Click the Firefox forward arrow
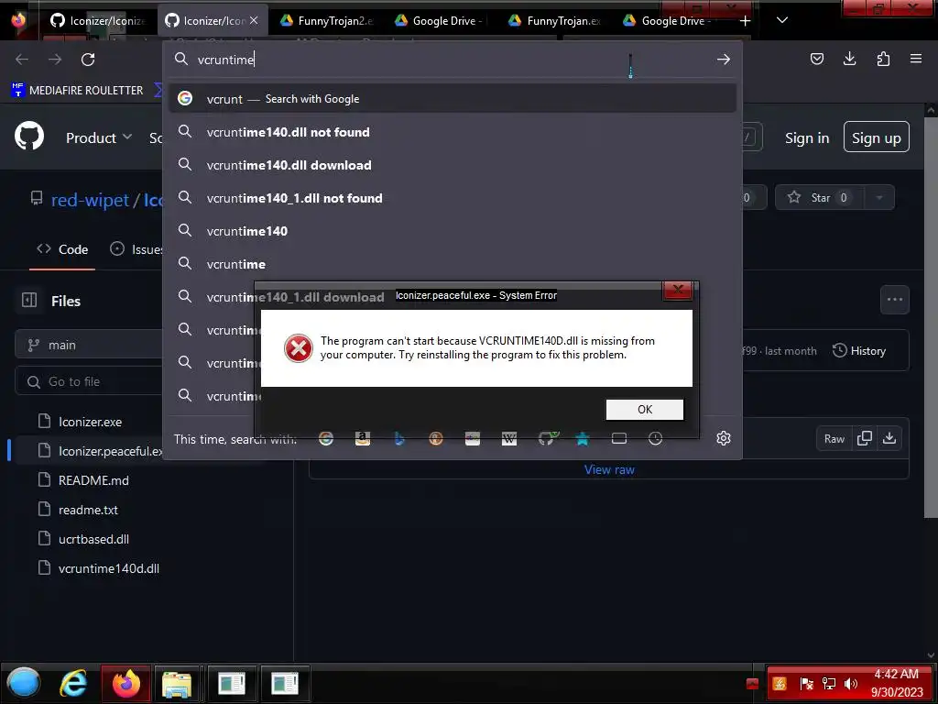 [x=55, y=60]
